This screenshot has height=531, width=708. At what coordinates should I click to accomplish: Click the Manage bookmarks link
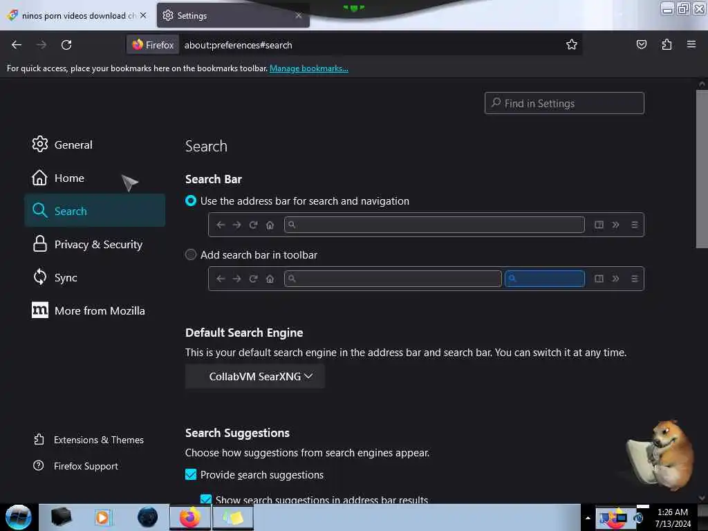pos(309,68)
